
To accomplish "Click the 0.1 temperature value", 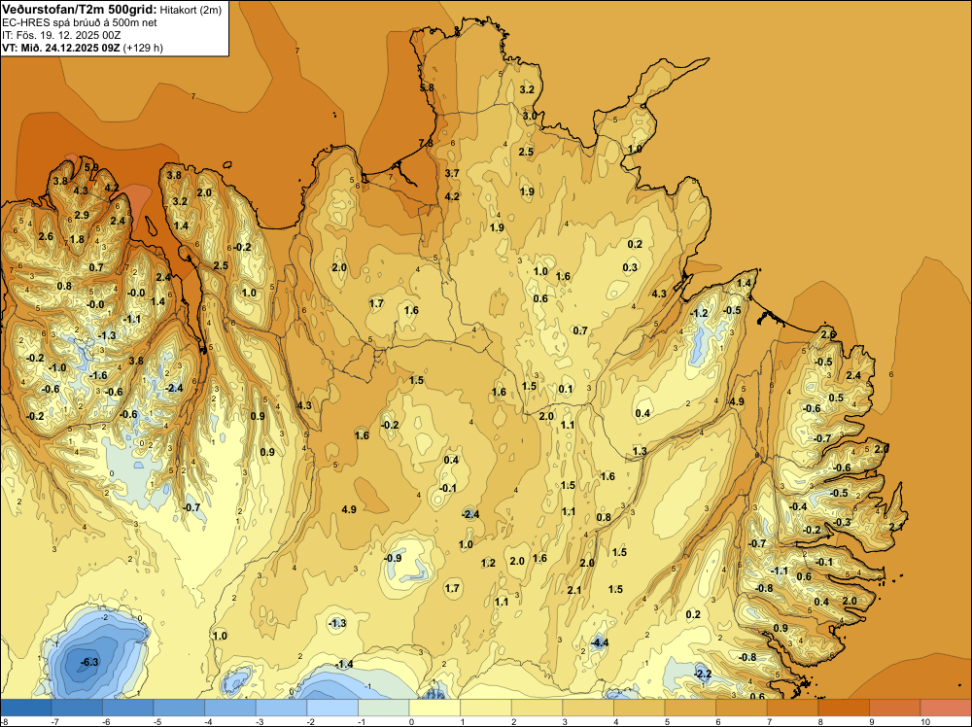I will coord(566,389).
